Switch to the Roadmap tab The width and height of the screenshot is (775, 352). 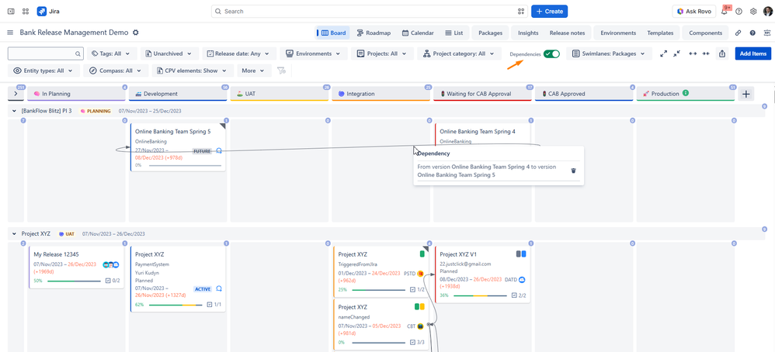coord(374,33)
